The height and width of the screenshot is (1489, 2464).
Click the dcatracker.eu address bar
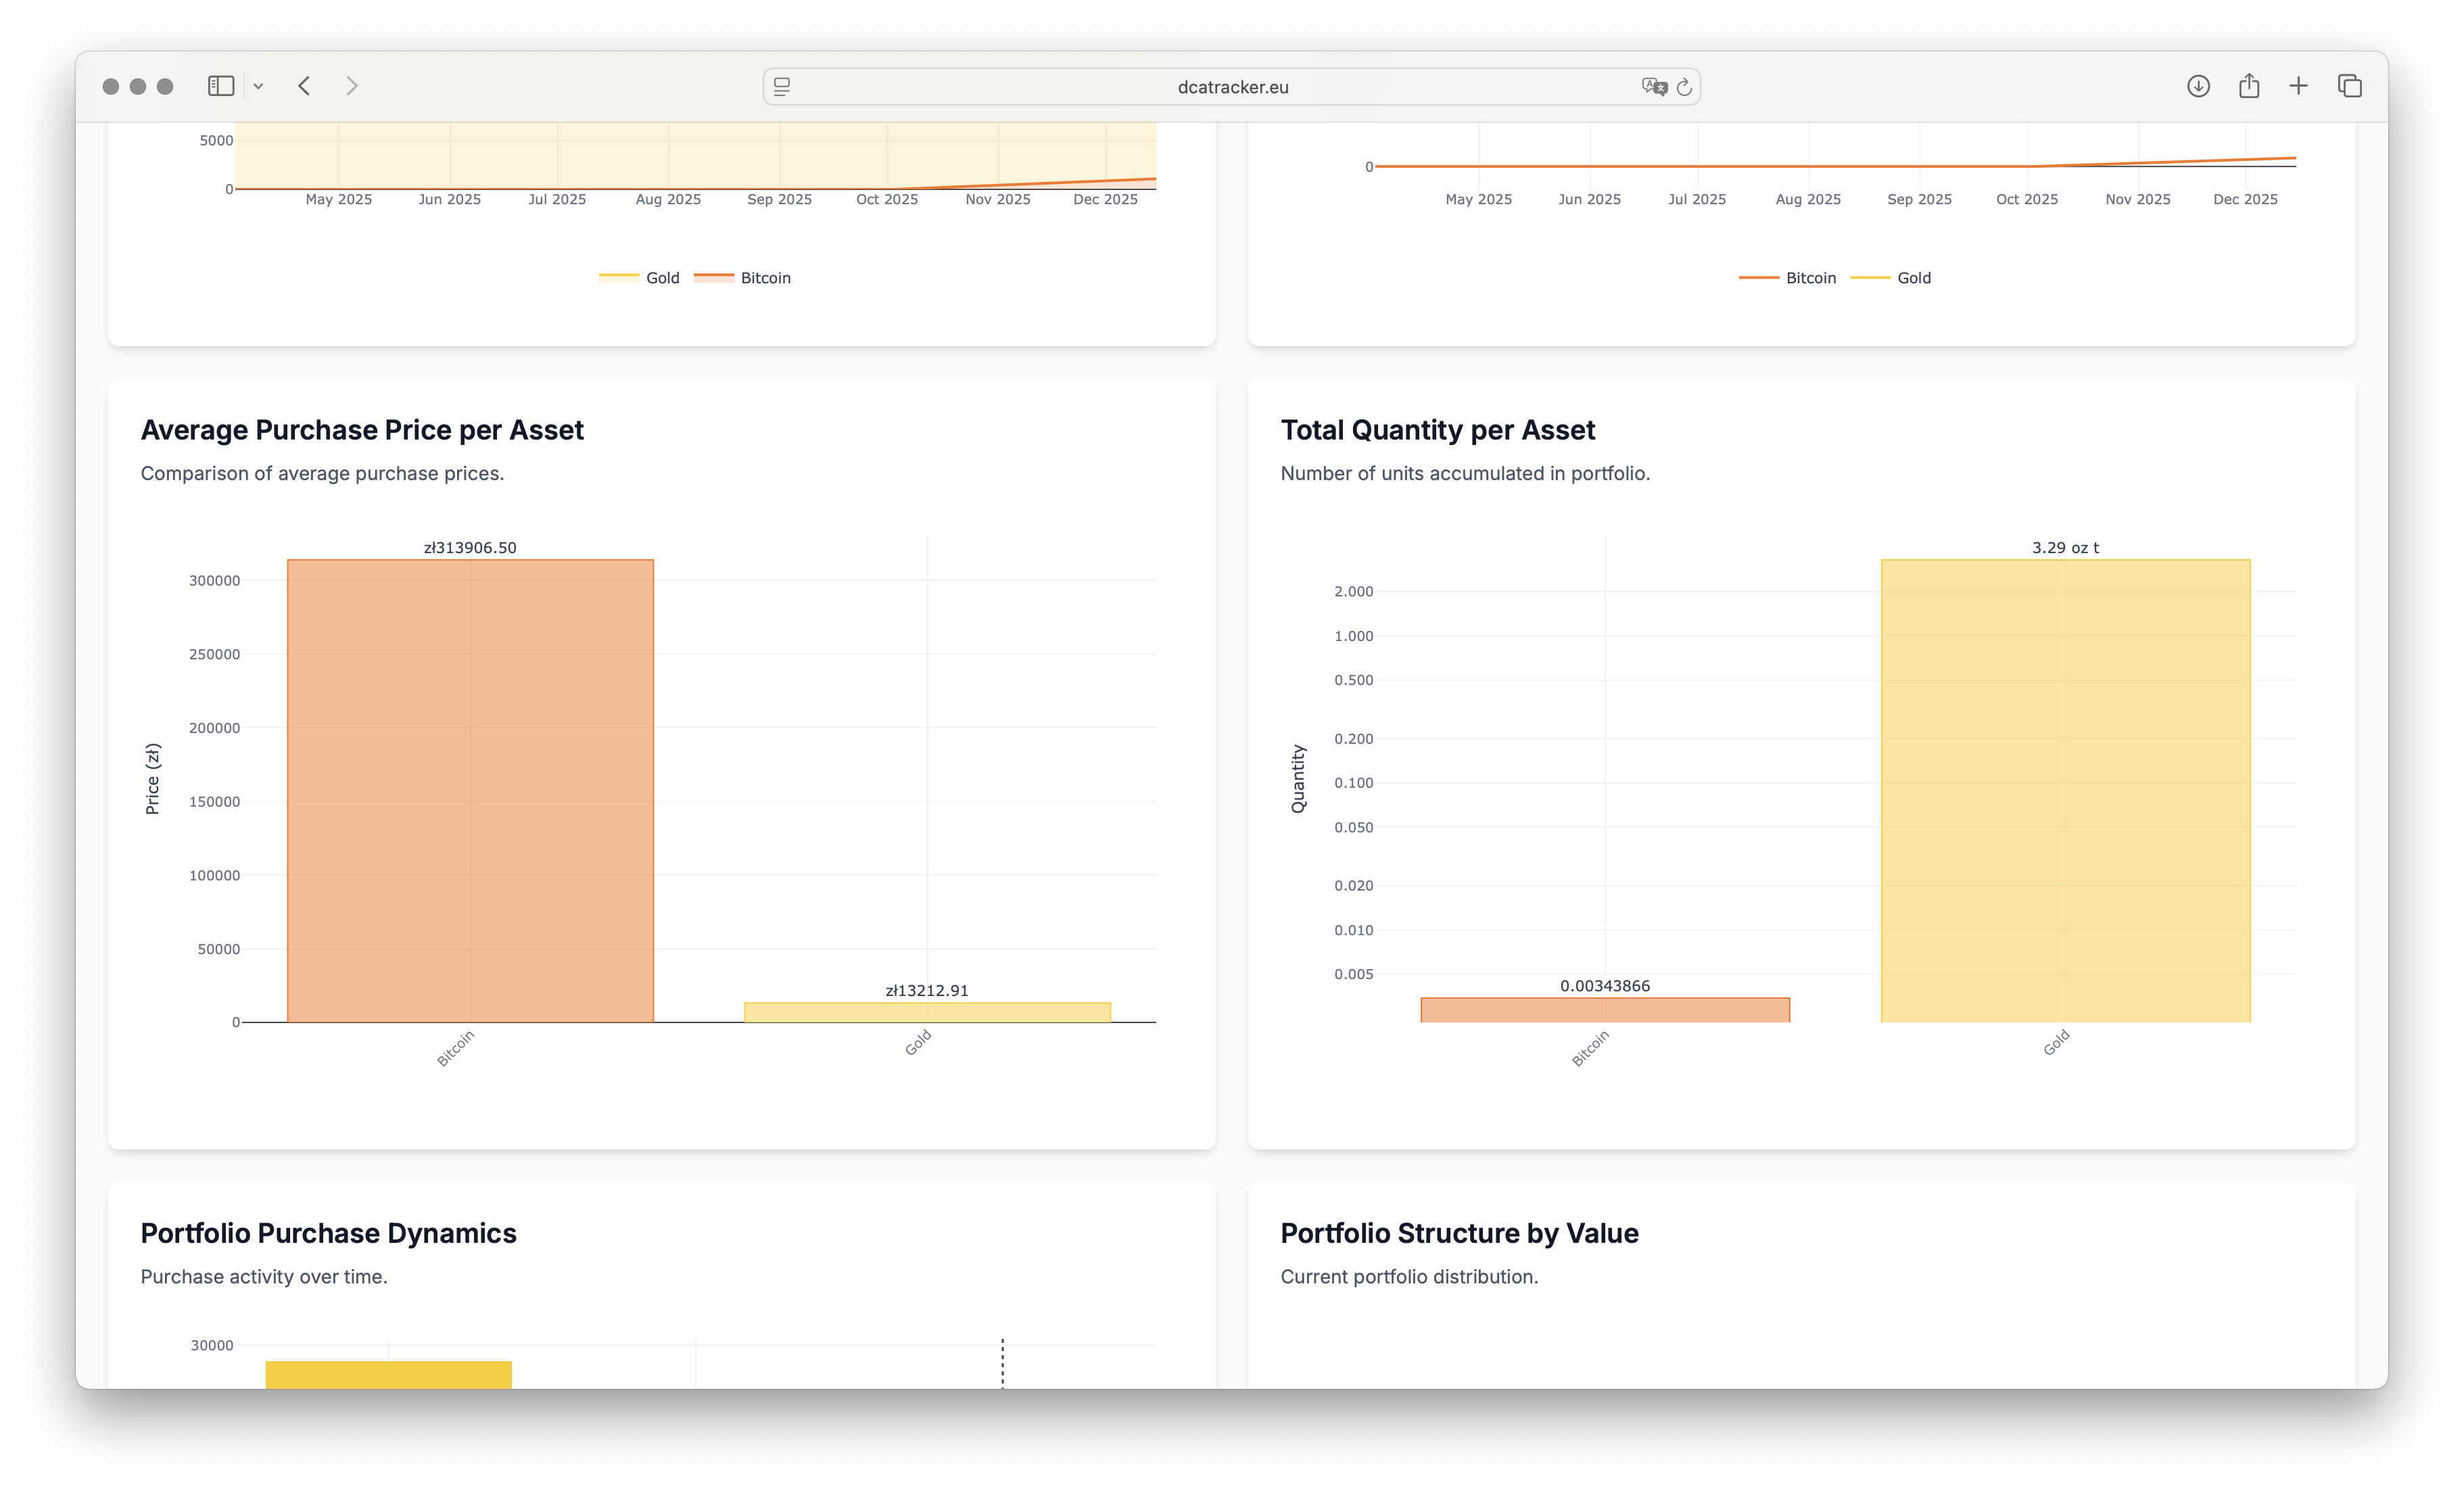pyautogui.click(x=1231, y=86)
